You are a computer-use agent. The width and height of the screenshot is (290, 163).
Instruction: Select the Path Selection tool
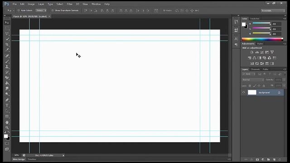7,111
